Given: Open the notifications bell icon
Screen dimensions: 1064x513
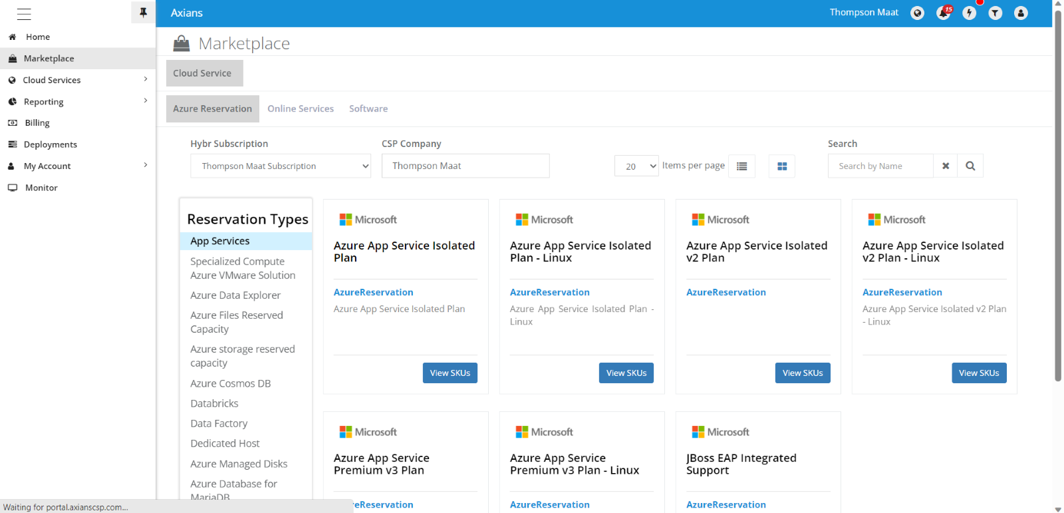Looking at the screenshot, I should [x=943, y=13].
